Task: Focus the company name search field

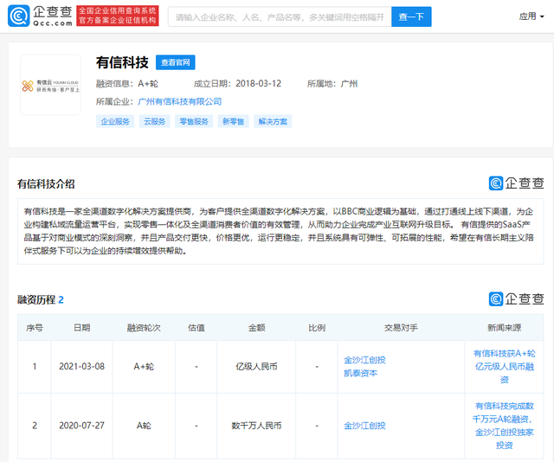Action: (x=280, y=16)
